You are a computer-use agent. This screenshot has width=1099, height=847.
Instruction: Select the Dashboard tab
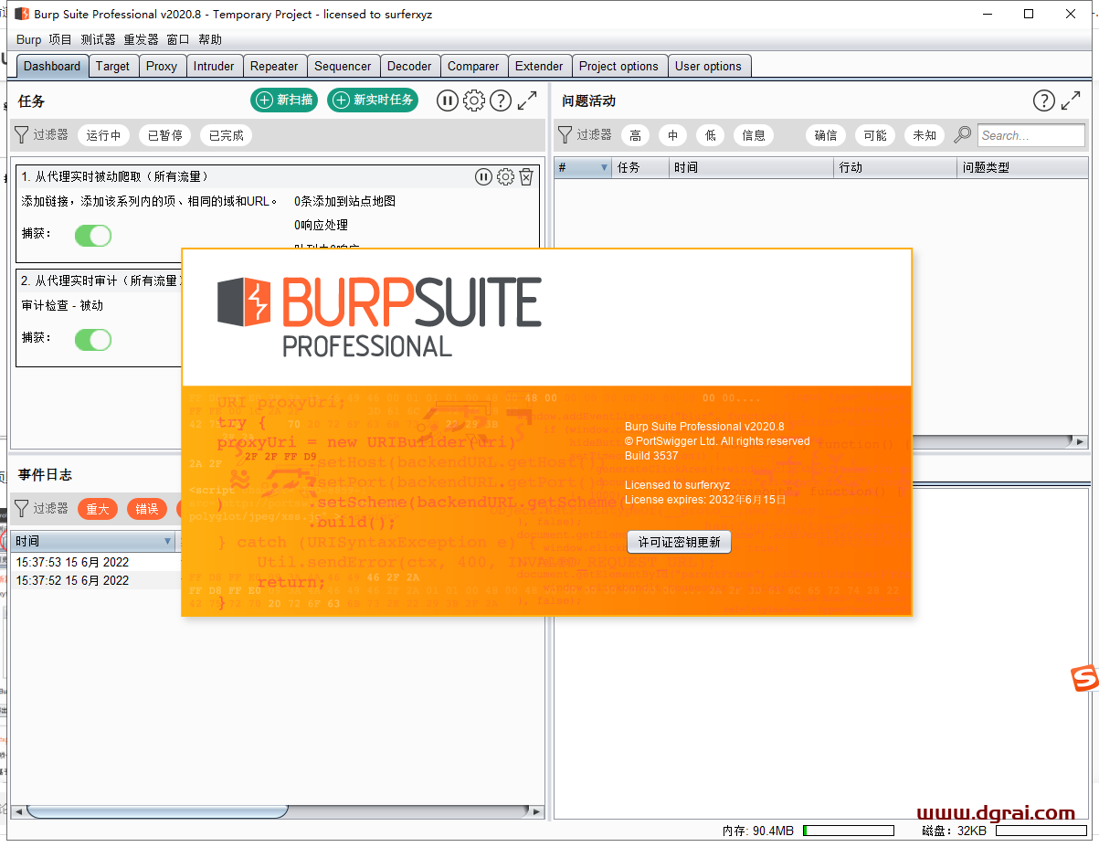point(52,66)
